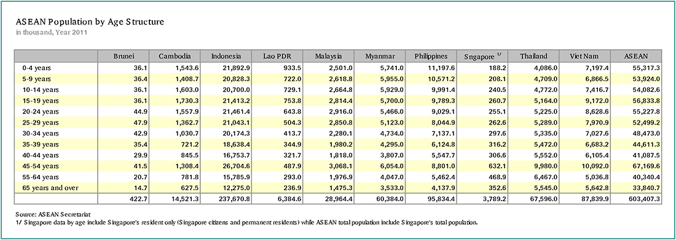
Task: Click the Myanmar column header
Action: point(379,56)
